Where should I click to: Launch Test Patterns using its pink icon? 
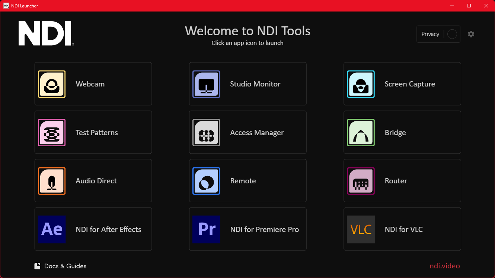pos(52,133)
